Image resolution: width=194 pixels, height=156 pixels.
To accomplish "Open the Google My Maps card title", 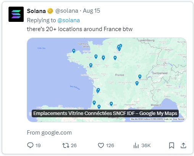I will coord(105,113).
